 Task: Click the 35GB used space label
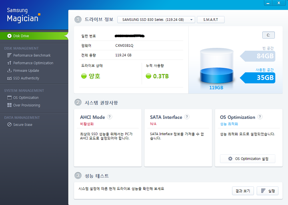tap(258, 78)
